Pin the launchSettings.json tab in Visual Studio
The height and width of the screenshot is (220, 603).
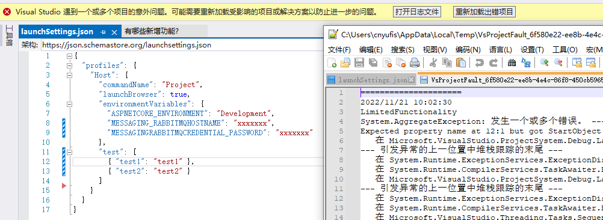tap(103, 32)
